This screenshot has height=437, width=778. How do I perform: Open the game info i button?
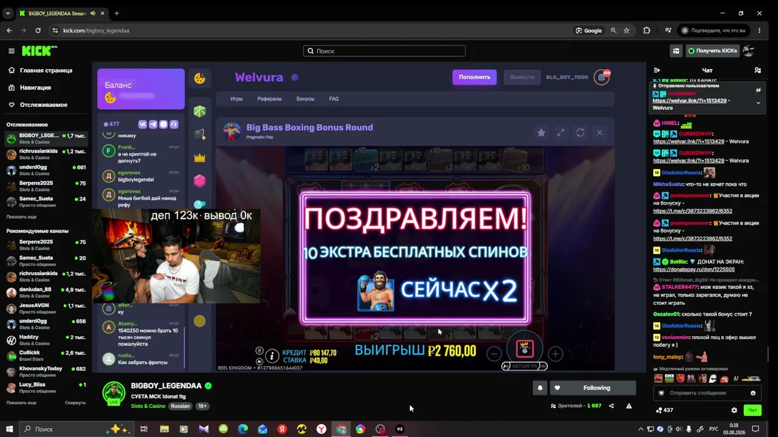tap(272, 356)
